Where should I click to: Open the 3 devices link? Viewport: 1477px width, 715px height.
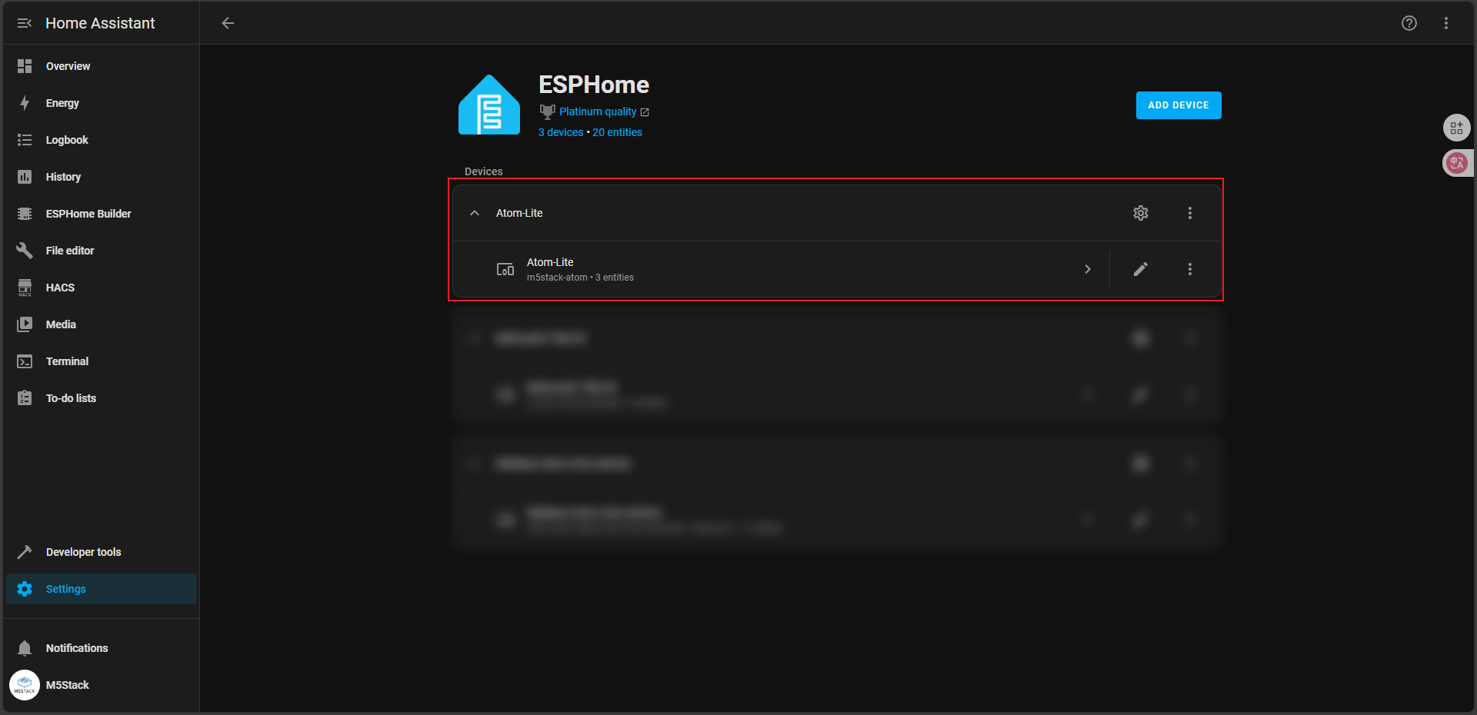click(x=561, y=132)
